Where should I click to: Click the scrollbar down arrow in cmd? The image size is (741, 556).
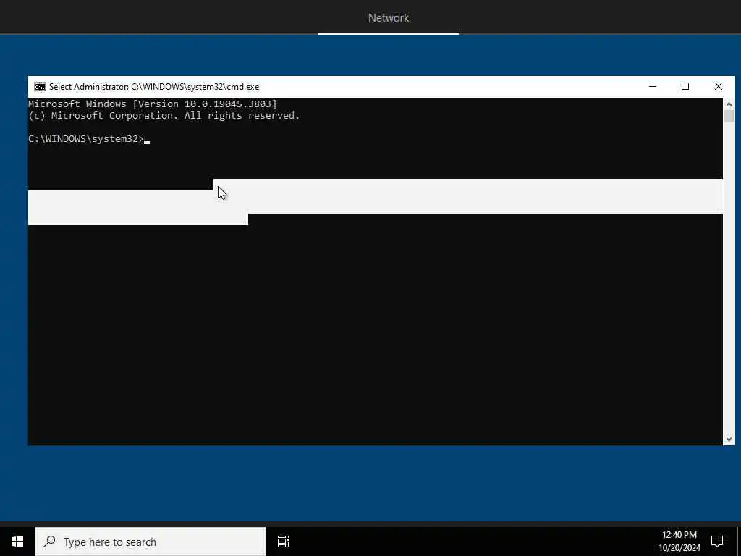pos(729,439)
